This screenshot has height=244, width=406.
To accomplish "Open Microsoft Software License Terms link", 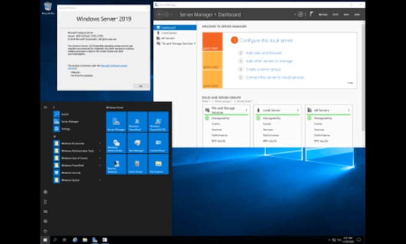I will click(113, 66).
